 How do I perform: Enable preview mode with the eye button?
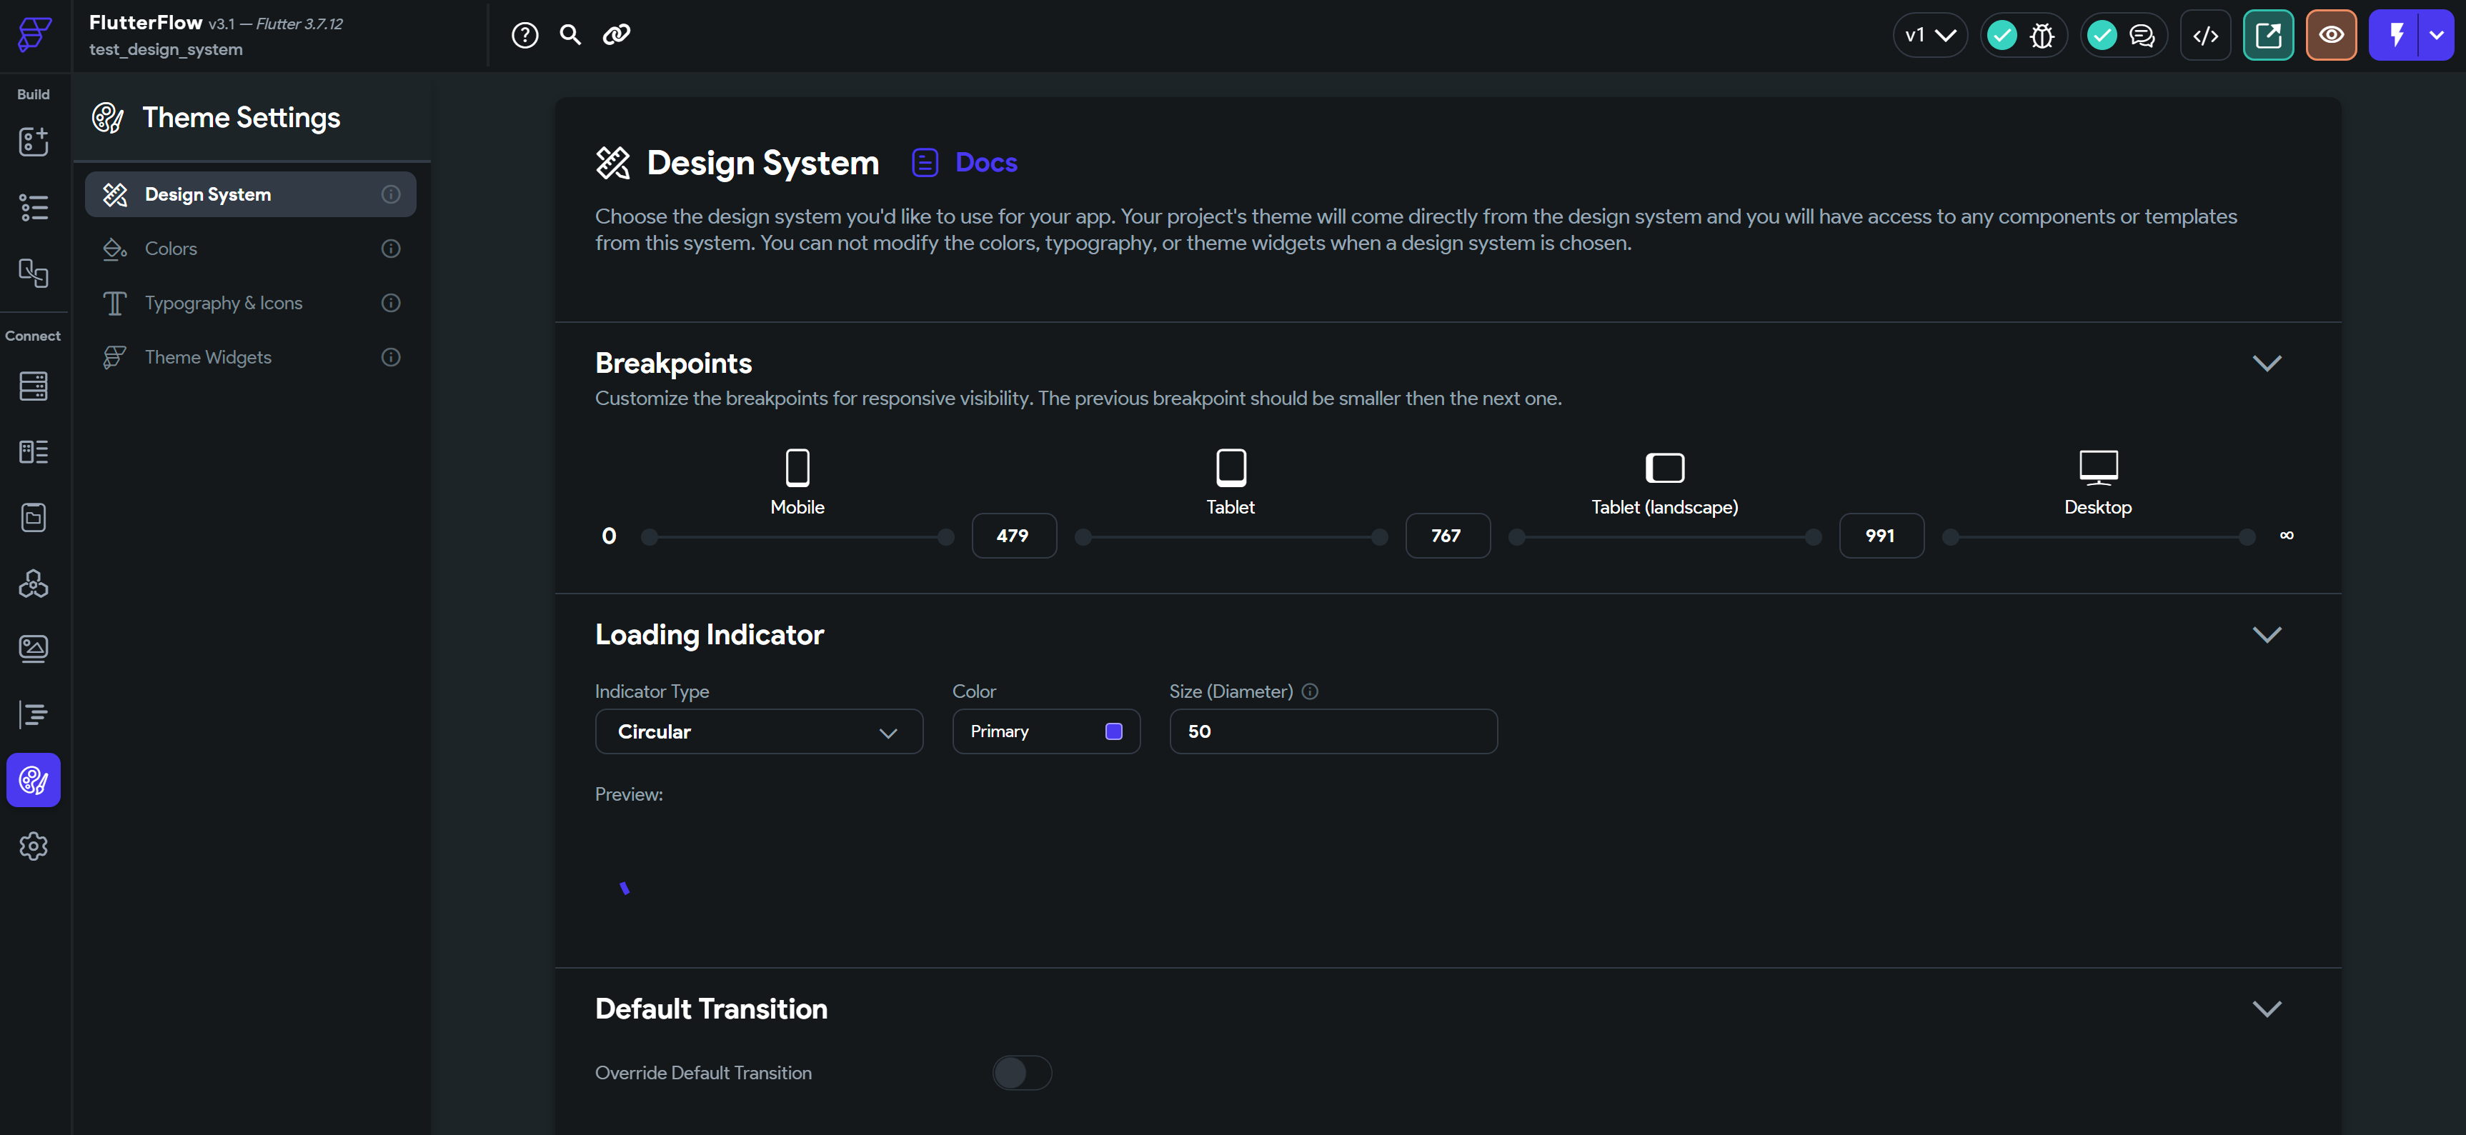coord(2331,34)
